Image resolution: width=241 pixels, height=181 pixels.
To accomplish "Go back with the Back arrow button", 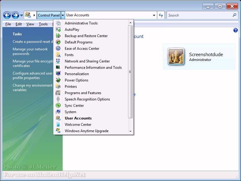I will coord(7,15).
